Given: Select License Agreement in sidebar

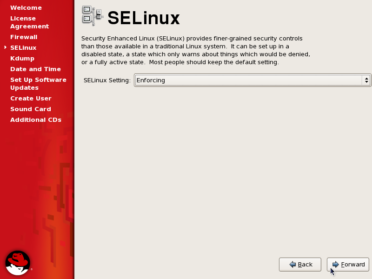Looking at the screenshot, I should point(30,22).
